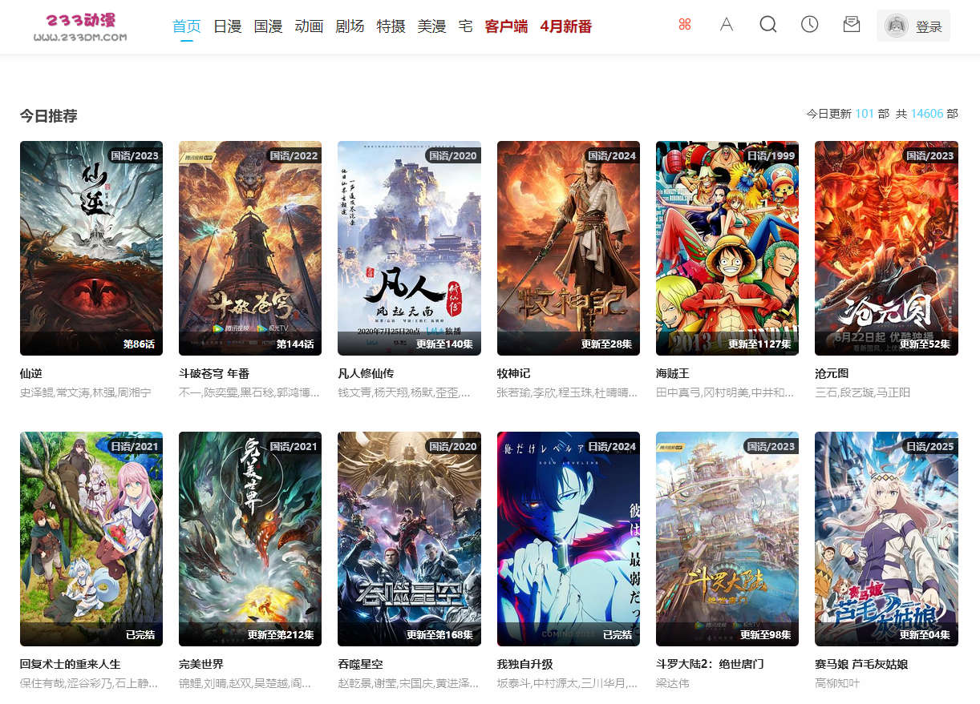
Task: Open the 沧元图 poster thumbnail
Action: 886,248
